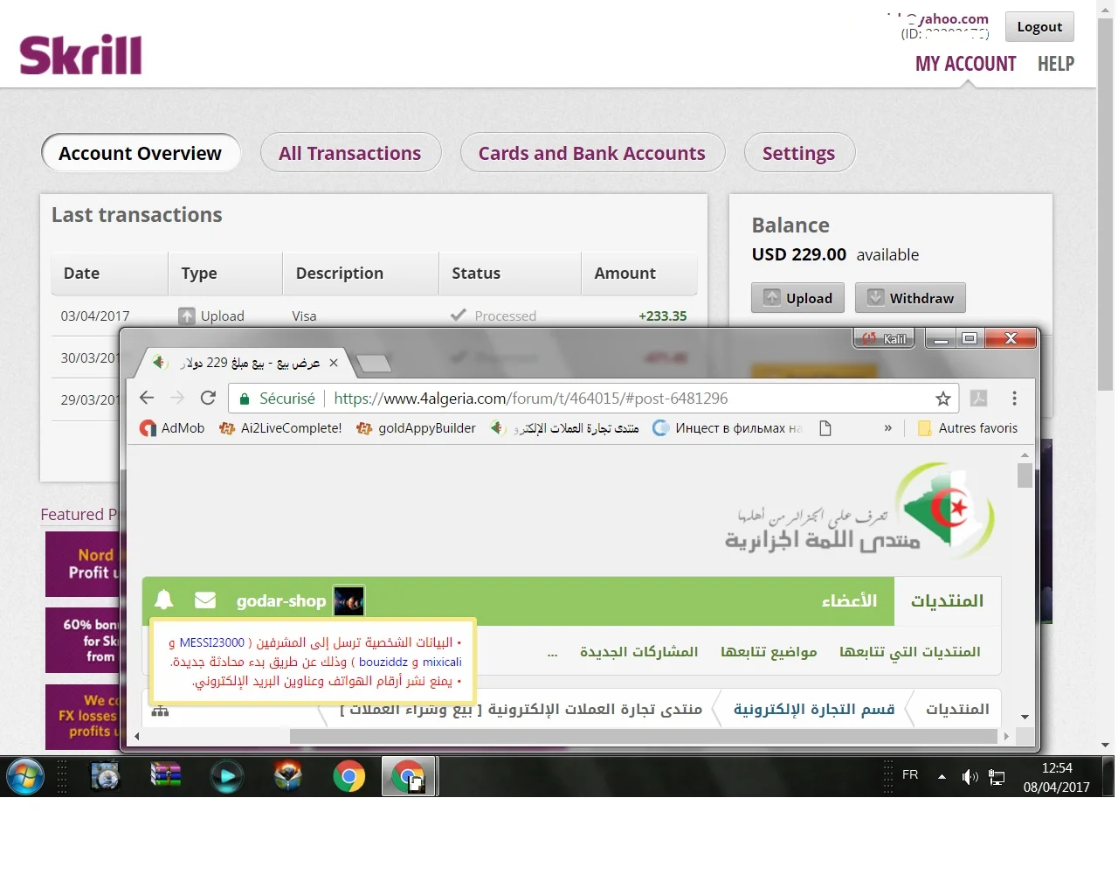Image resolution: width=1118 pixels, height=895 pixels.
Task: Close the Arabic browser tab
Action: pos(334,363)
